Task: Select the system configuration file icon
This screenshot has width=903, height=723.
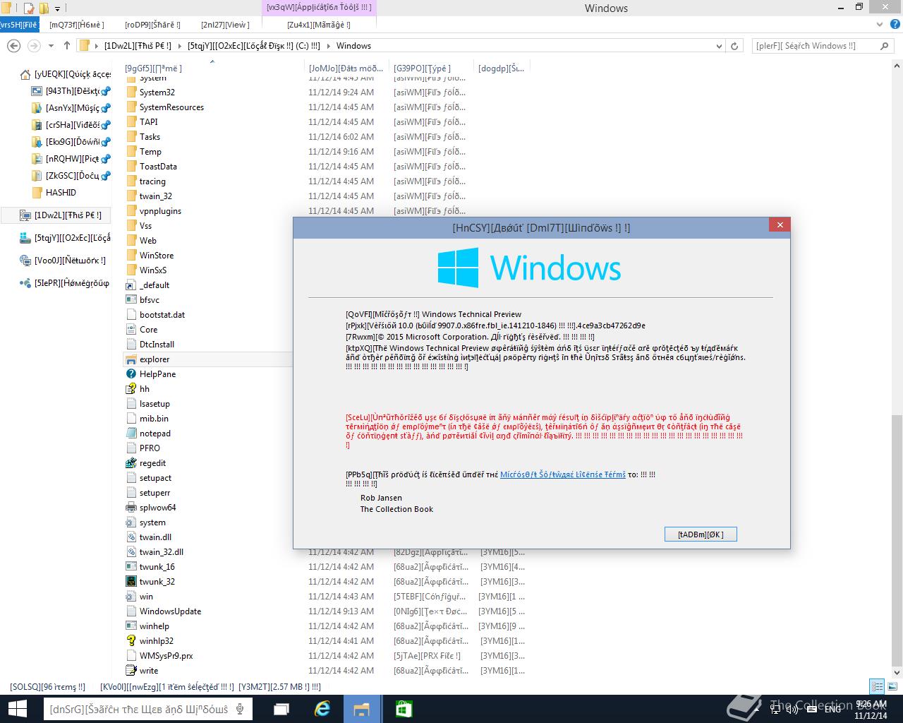Action: (x=131, y=522)
